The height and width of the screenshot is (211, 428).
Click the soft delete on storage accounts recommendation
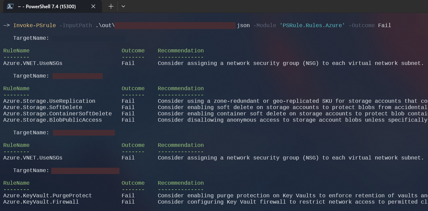click(x=293, y=107)
